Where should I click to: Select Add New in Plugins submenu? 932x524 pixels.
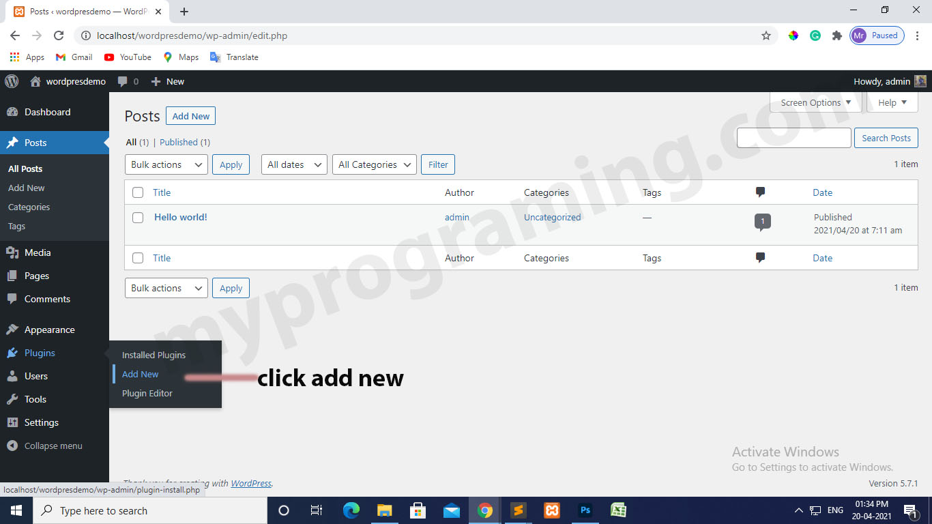click(x=140, y=374)
